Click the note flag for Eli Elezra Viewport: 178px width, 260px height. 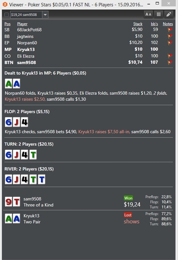pos(170,56)
